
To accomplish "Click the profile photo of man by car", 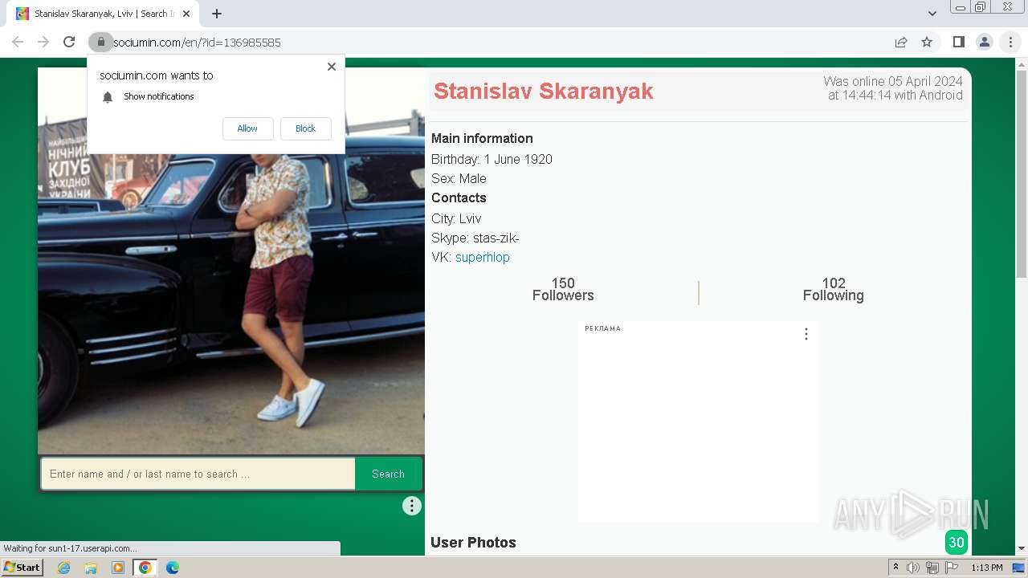I will click(231, 261).
